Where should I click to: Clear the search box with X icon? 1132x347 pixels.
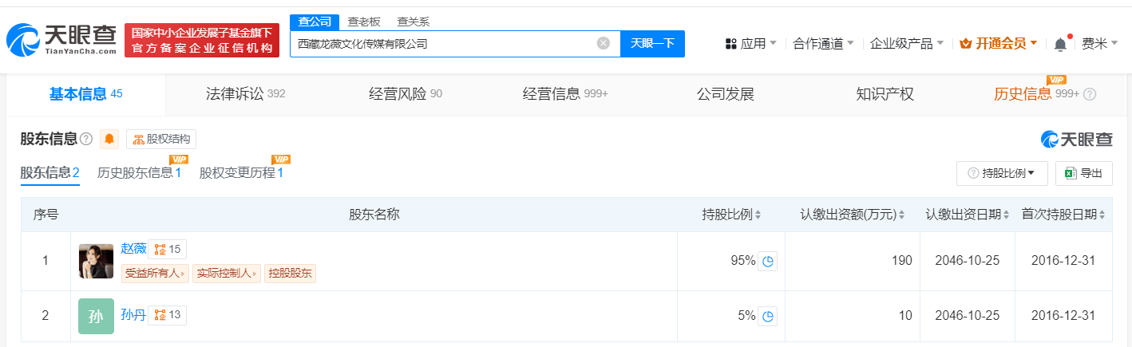(x=604, y=43)
